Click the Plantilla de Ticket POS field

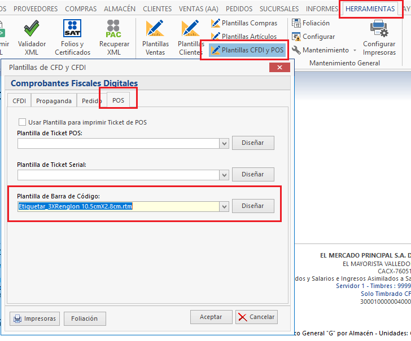pos(118,143)
